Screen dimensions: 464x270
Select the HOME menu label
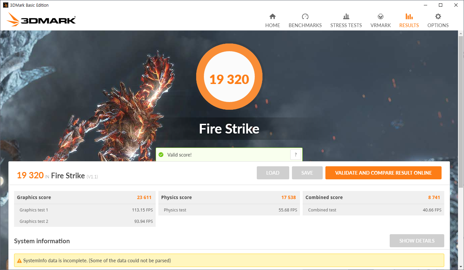[x=273, y=25]
